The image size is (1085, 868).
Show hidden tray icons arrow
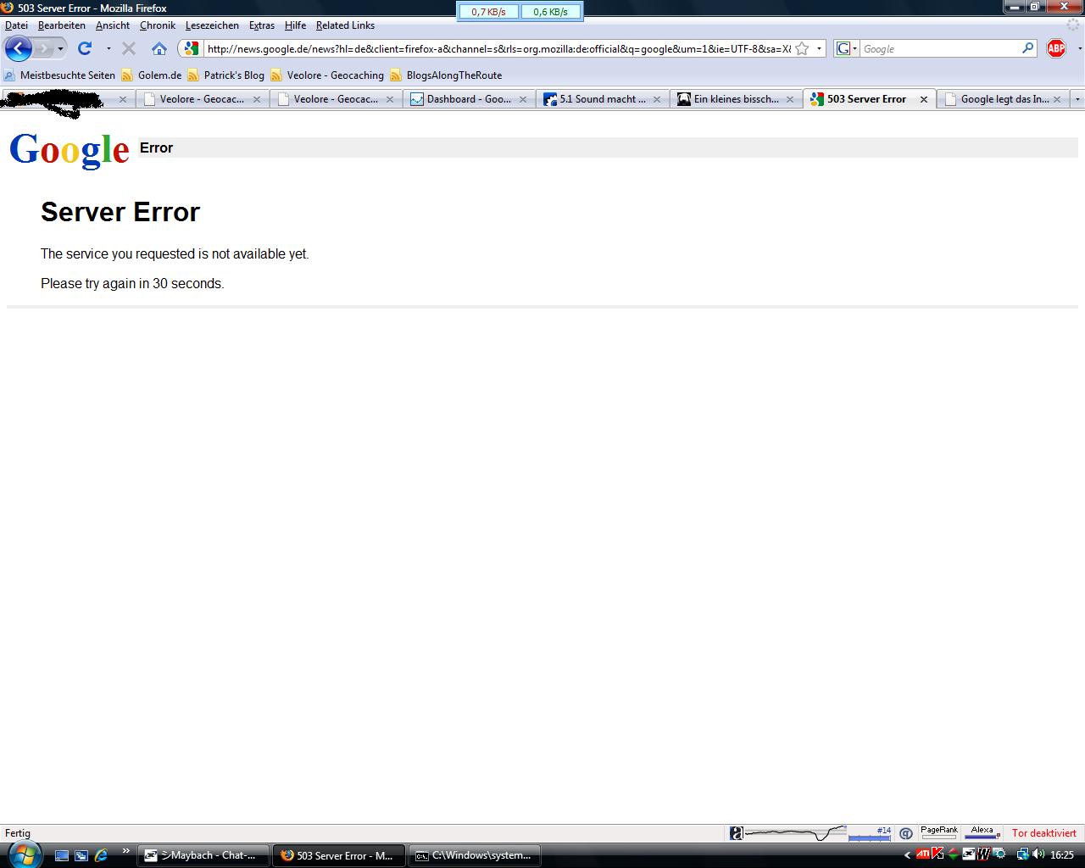click(x=907, y=855)
